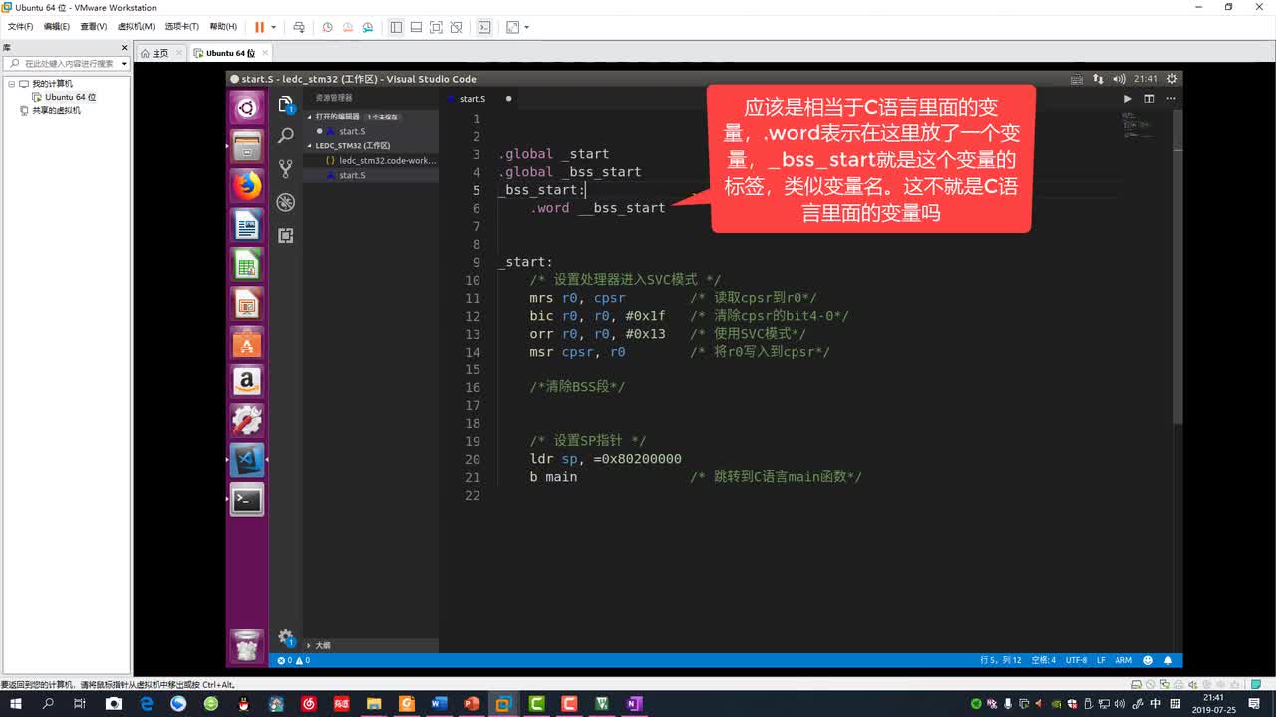Launch LibreOffice Calc from the dock
Screen dimensions: 1276x717
(247, 265)
